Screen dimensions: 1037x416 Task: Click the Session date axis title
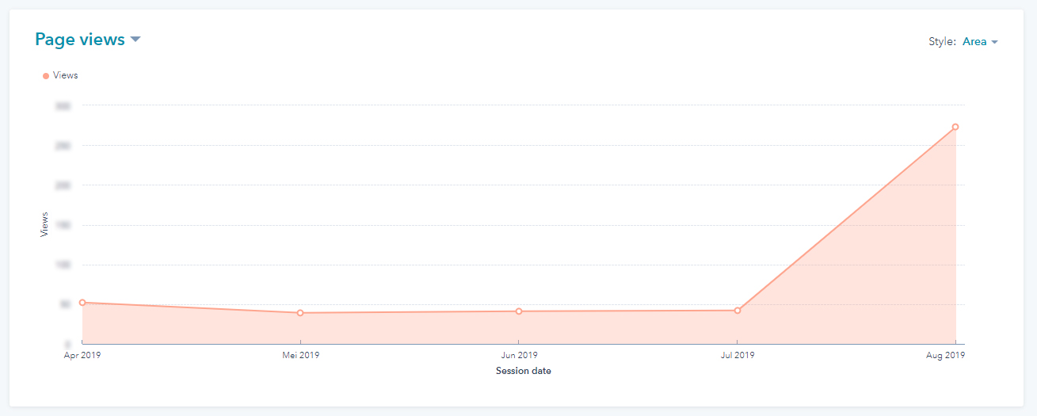pos(524,371)
